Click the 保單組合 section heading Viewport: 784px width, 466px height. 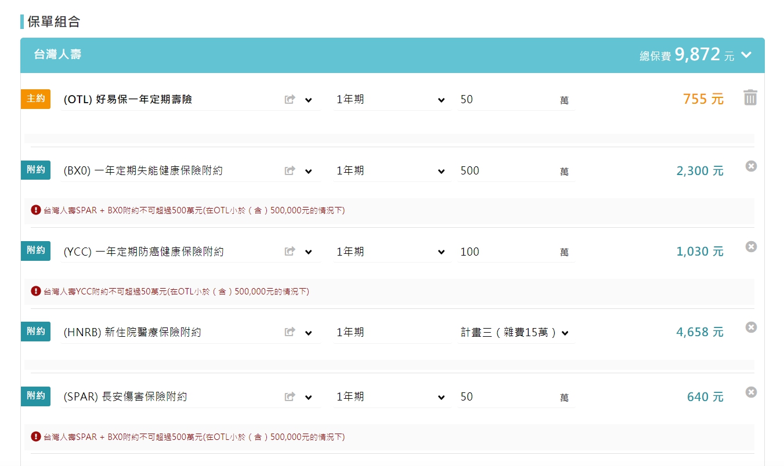pos(53,22)
